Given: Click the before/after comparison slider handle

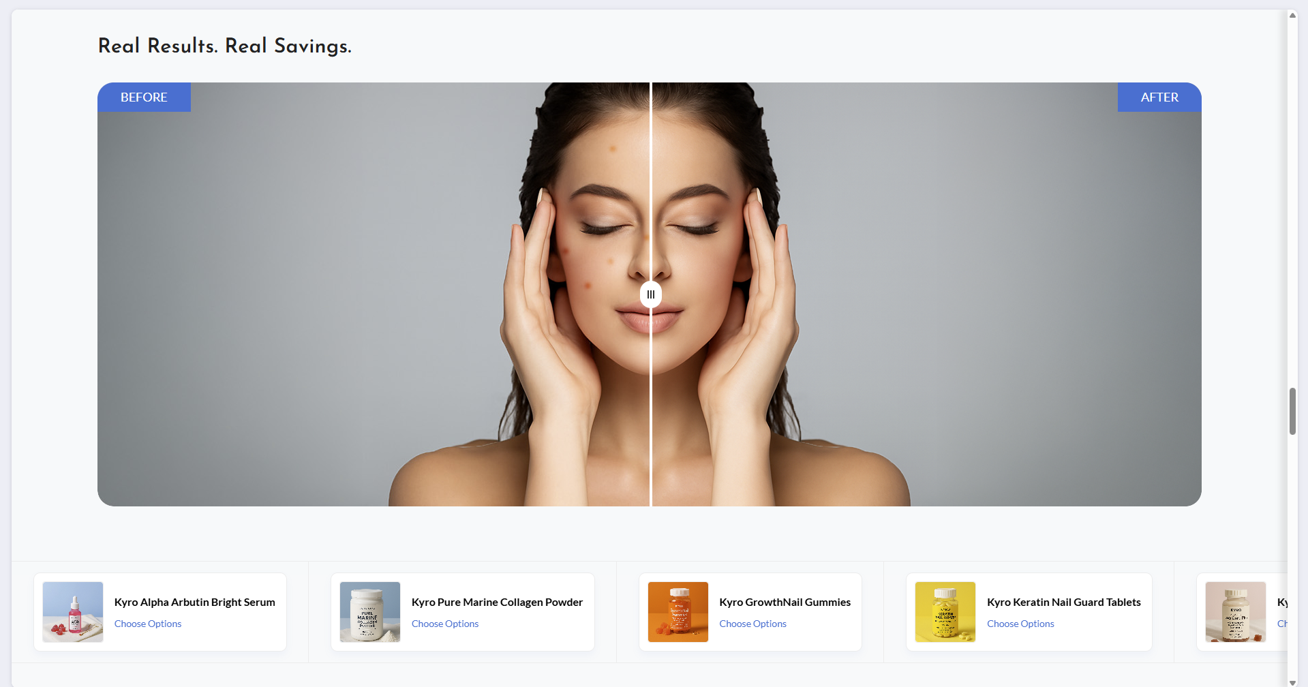Looking at the screenshot, I should coord(651,294).
